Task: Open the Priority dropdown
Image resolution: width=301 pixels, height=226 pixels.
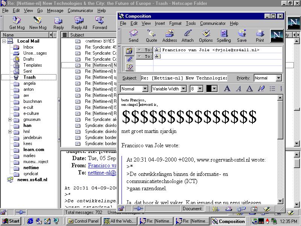Action: click(278, 78)
